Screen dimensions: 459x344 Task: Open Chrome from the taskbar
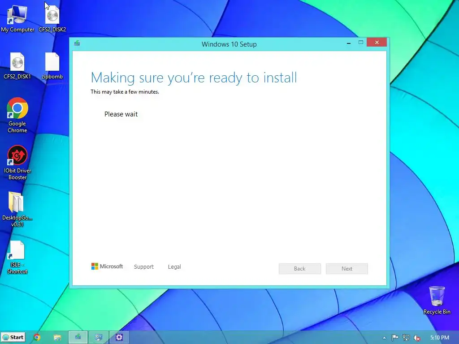37,337
